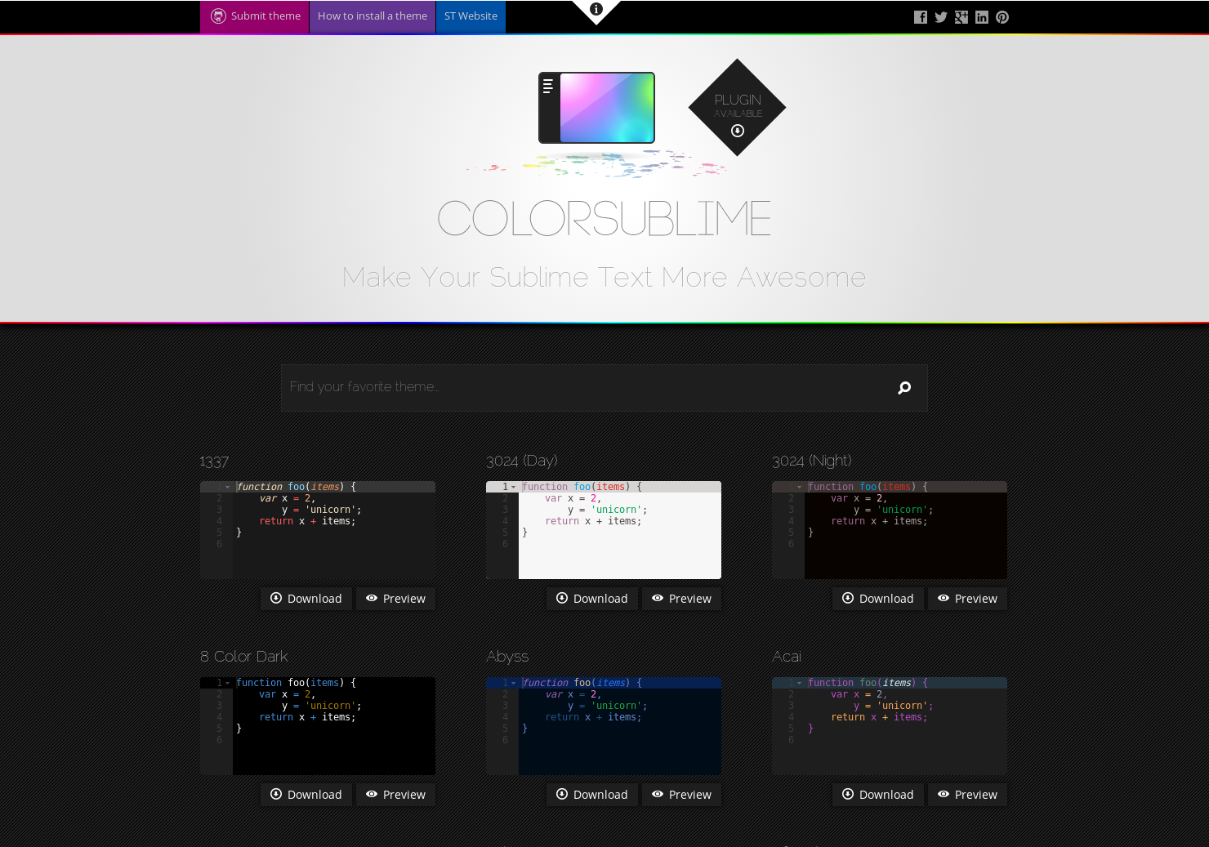
Task: Click the Google+ icon
Action: 961,16
